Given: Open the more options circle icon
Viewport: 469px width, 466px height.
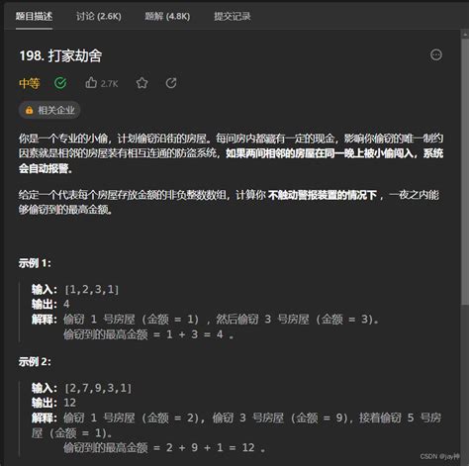Looking at the screenshot, I should click(436, 54).
